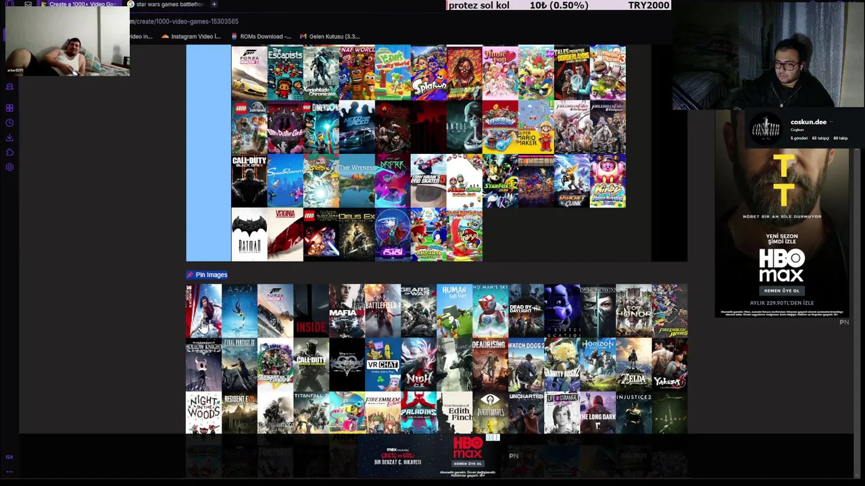Pick the Human Fall Flat cover

454,310
